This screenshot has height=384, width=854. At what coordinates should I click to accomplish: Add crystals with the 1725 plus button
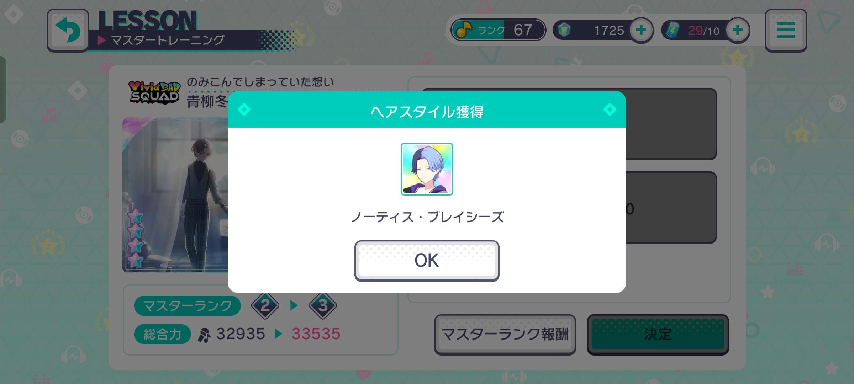click(641, 30)
